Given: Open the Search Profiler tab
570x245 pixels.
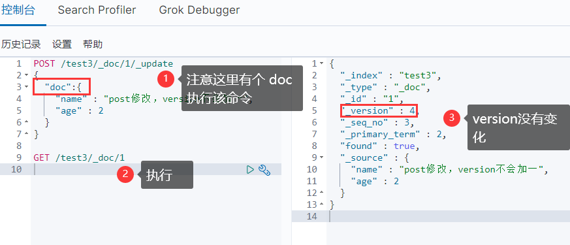Looking at the screenshot, I should (97, 10).
